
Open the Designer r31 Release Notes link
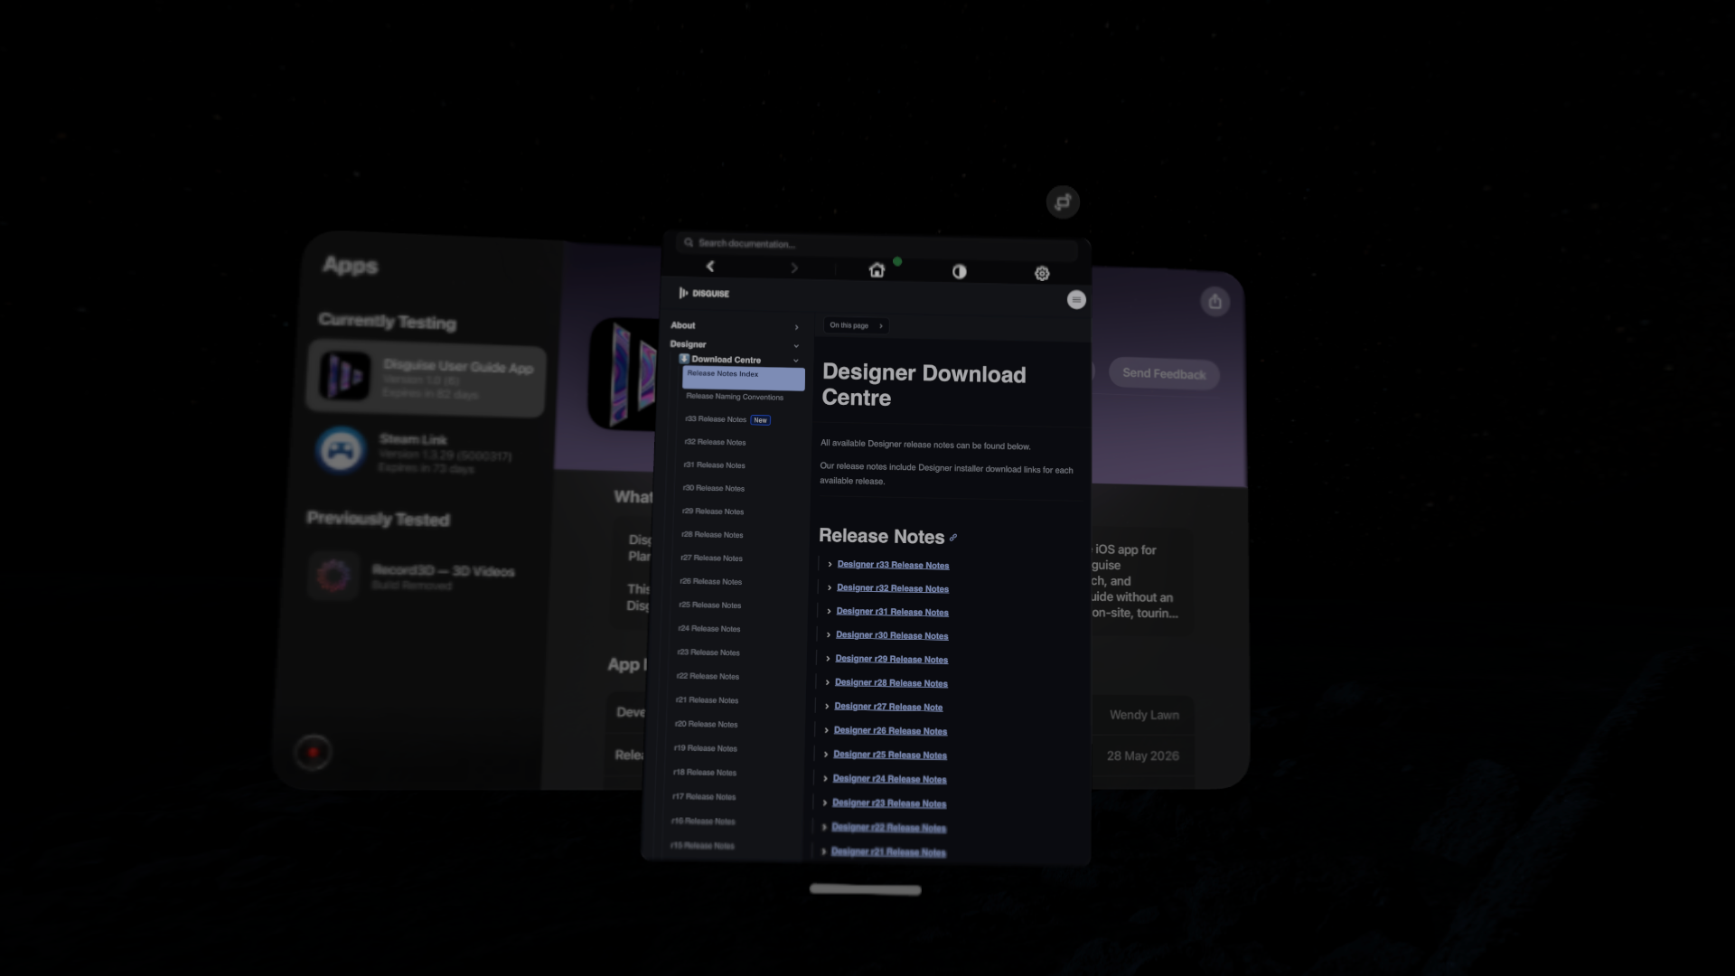(892, 612)
